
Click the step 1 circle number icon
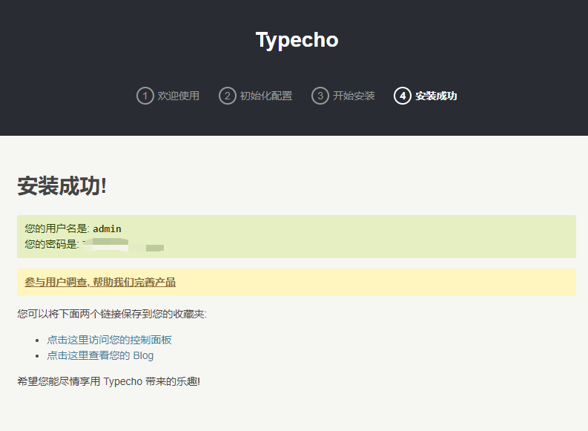point(145,96)
